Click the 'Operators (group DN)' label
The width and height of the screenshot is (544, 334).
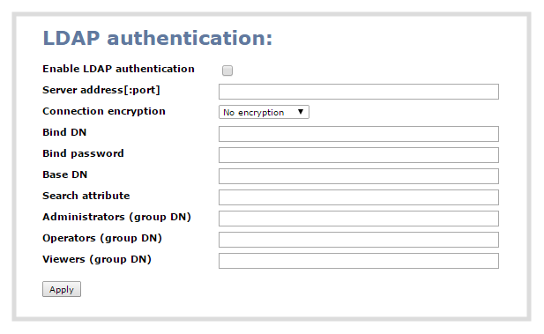pos(102,238)
